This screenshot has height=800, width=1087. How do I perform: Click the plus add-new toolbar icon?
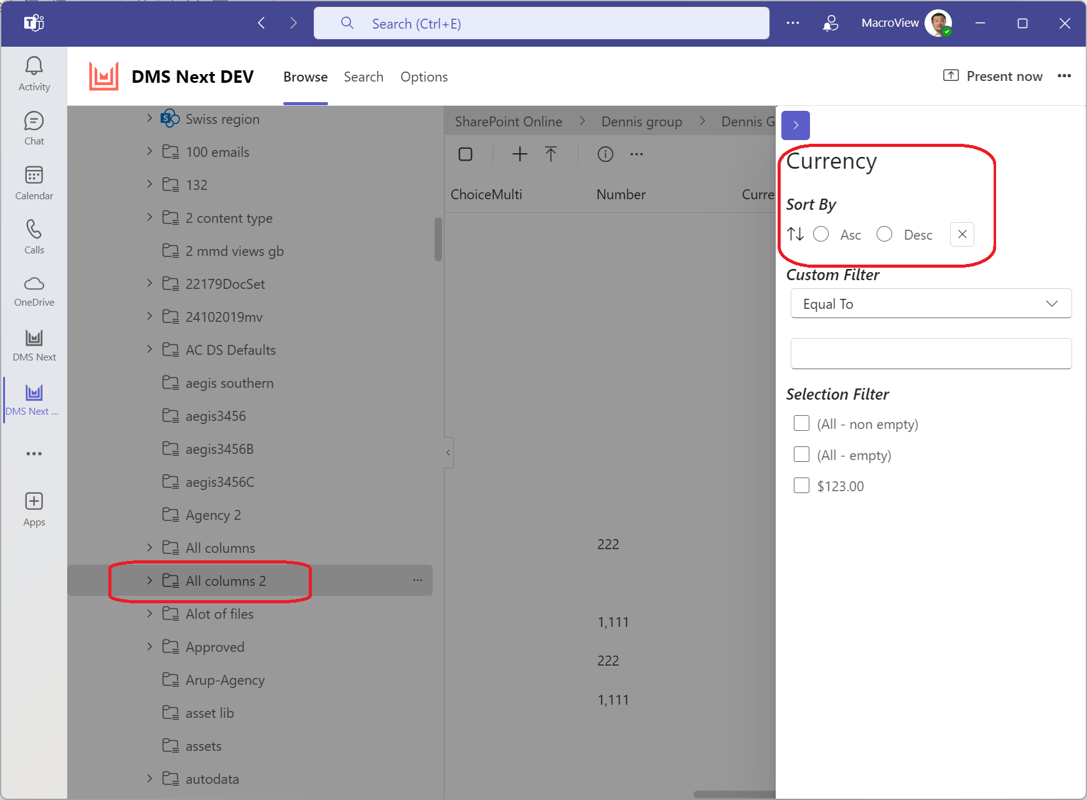tap(520, 154)
